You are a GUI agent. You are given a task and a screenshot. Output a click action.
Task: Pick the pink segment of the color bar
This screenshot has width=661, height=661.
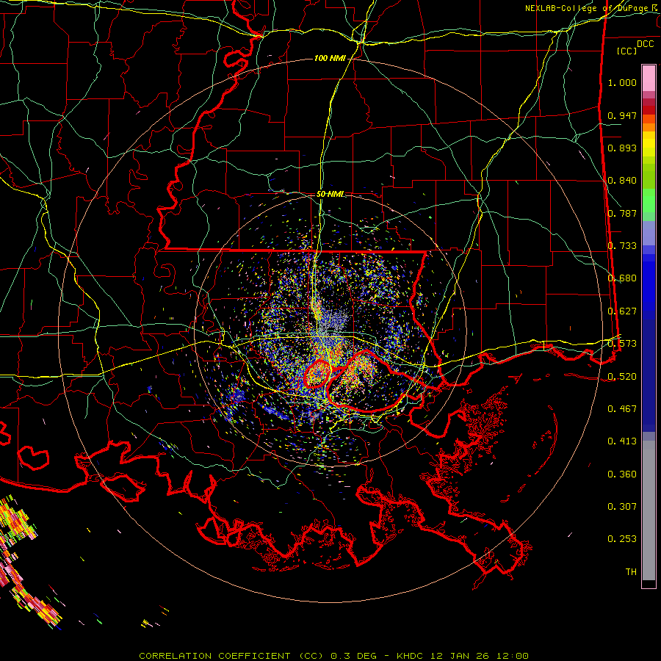pos(649,79)
